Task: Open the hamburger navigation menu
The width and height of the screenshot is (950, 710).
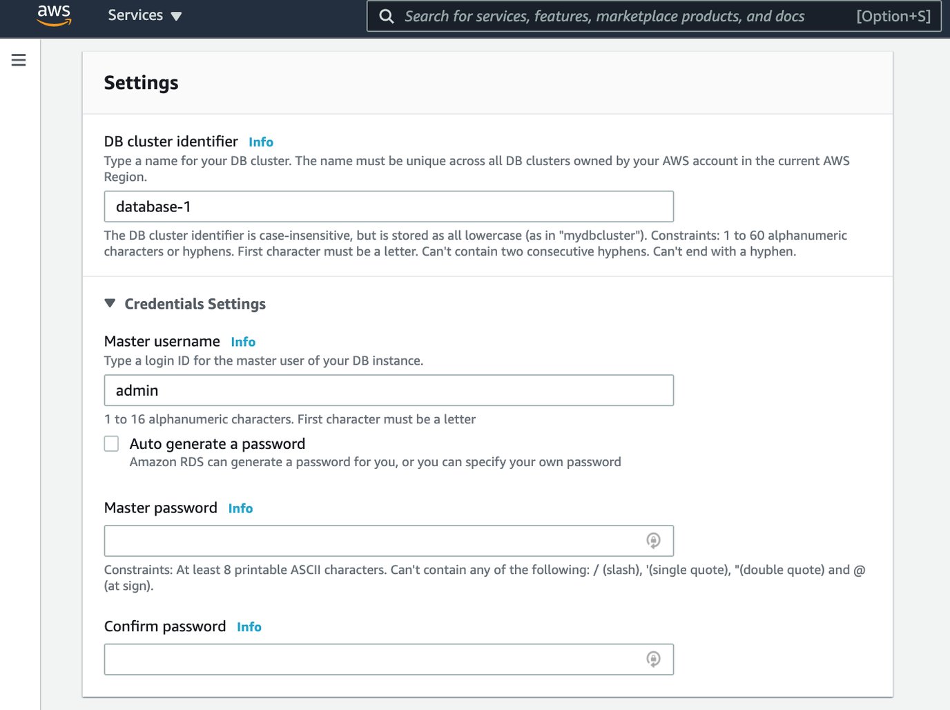Action: (18, 60)
